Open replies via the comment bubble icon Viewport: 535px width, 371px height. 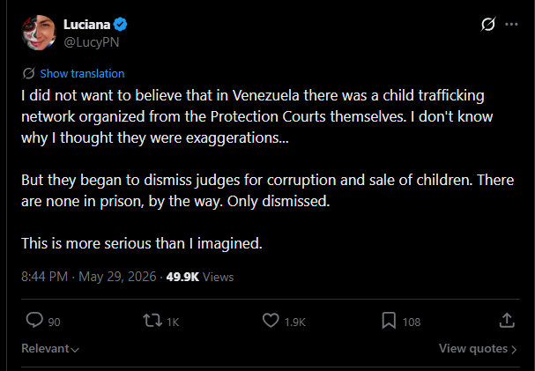tap(34, 321)
